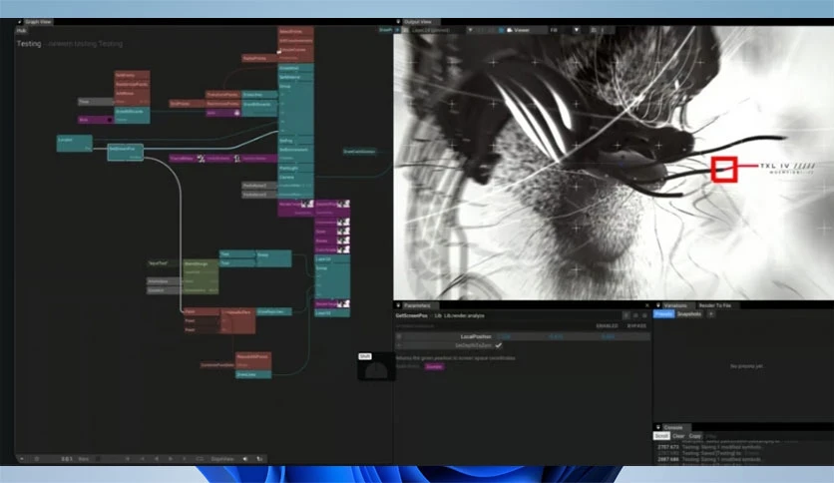
Task: Open the Fit scale dropdown arrow
Action: click(x=576, y=30)
